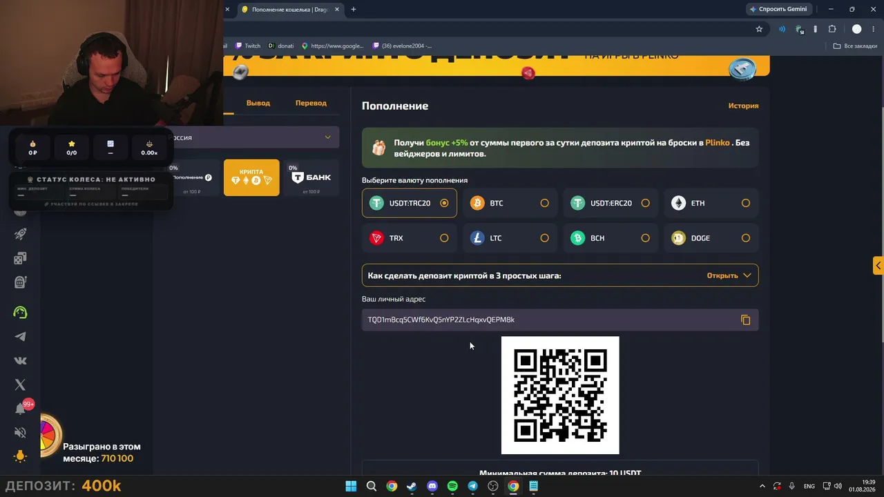This screenshot has width=884, height=497.
Task: Open notifications bell with 99+ badge
Action: pos(21,409)
